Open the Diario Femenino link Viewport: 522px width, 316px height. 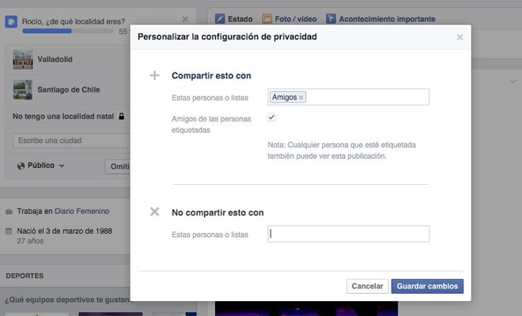coord(82,211)
